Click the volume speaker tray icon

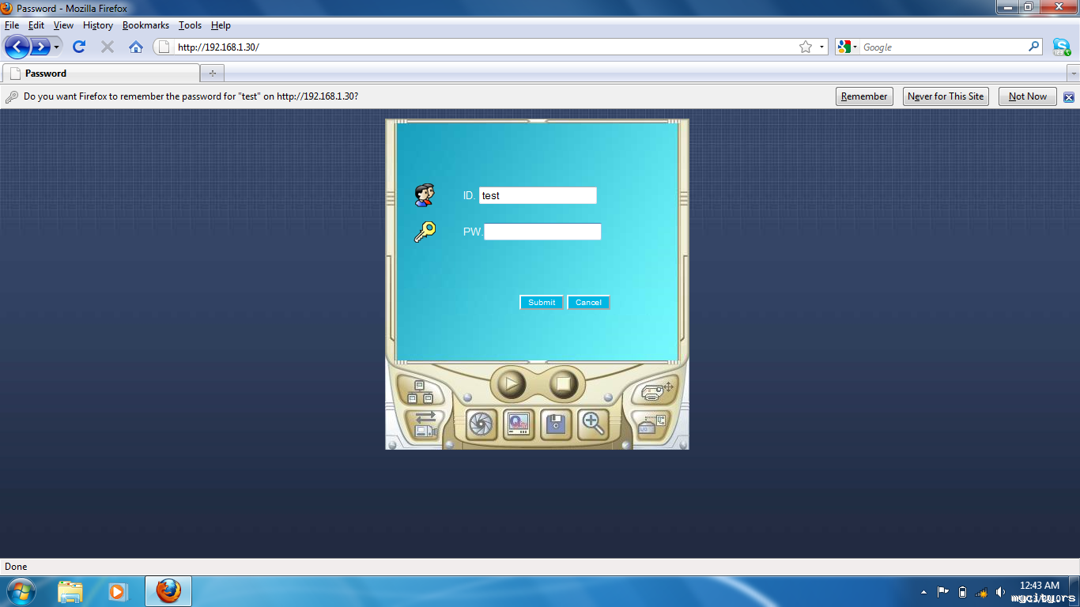tap(1000, 592)
